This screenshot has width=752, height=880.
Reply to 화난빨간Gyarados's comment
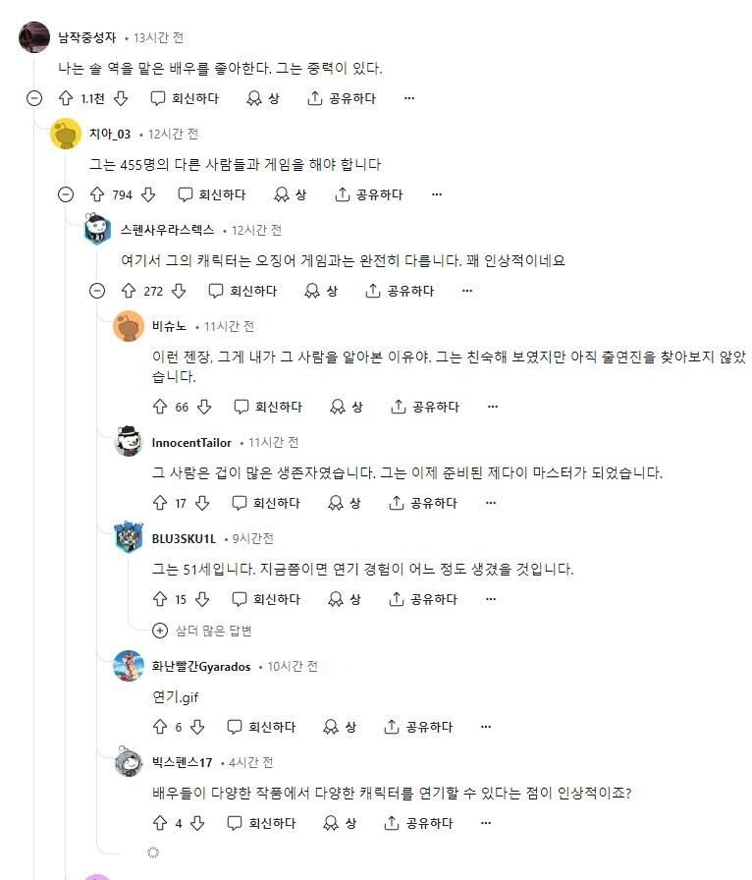[261, 727]
